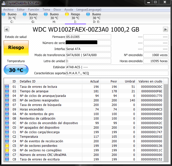Select the 'Nº de sectores reasignados' row text
Screen dimensions: 172x166
(x=39, y=100)
